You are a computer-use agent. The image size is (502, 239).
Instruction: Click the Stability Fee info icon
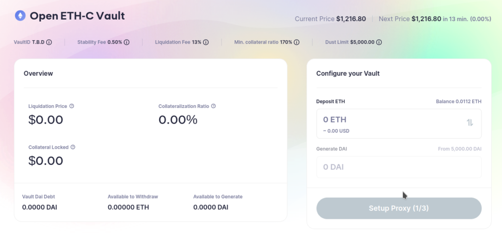pyautogui.click(x=126, y=42)
